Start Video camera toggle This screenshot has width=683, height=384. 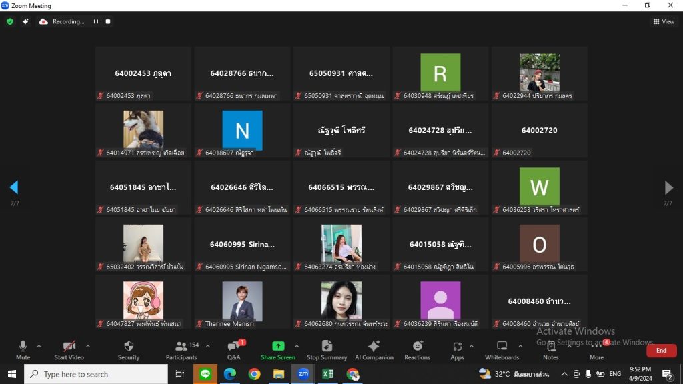pyautogui.click(x=69, y=350)
